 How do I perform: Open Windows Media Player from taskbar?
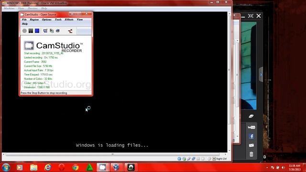[20, 167]
